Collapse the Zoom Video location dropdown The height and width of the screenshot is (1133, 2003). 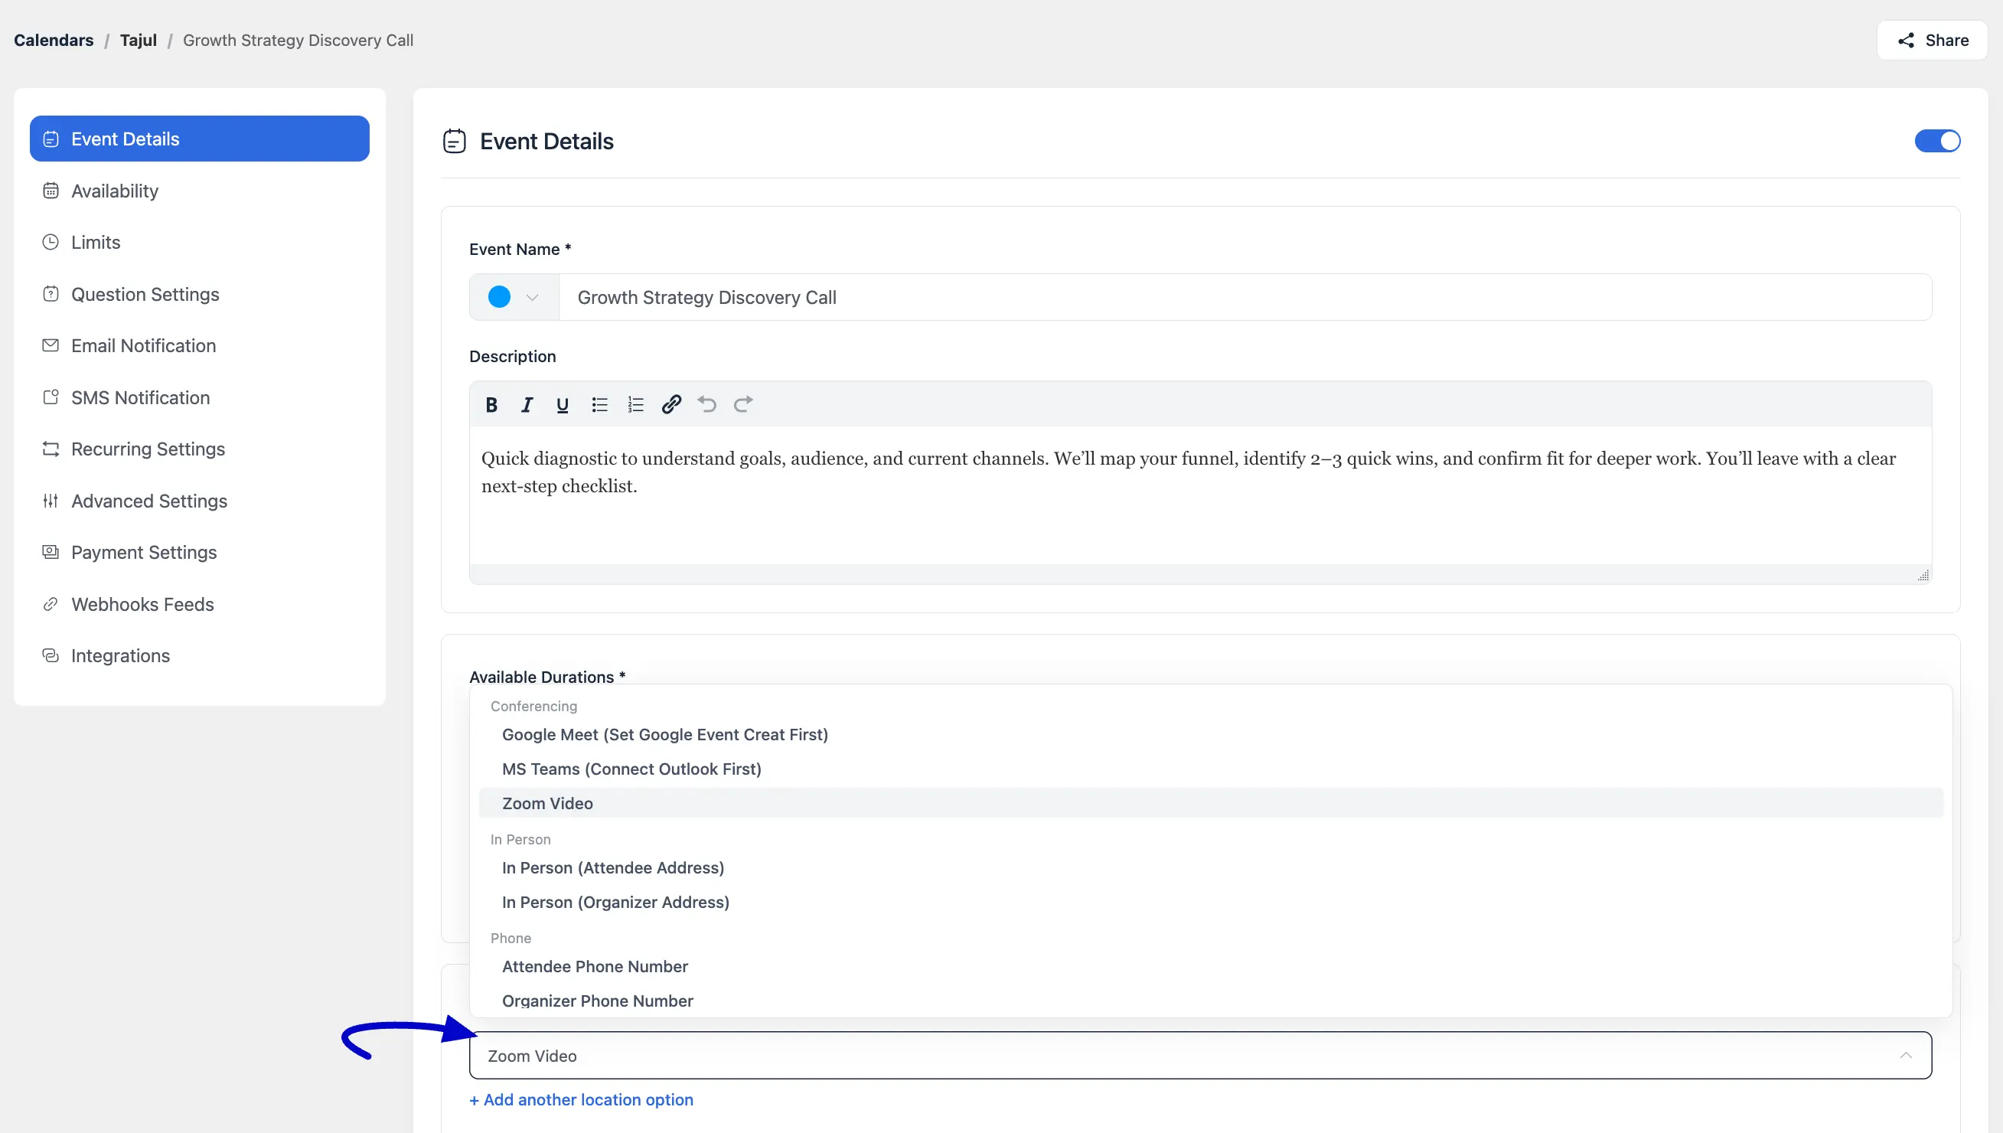[1906, 1056]
